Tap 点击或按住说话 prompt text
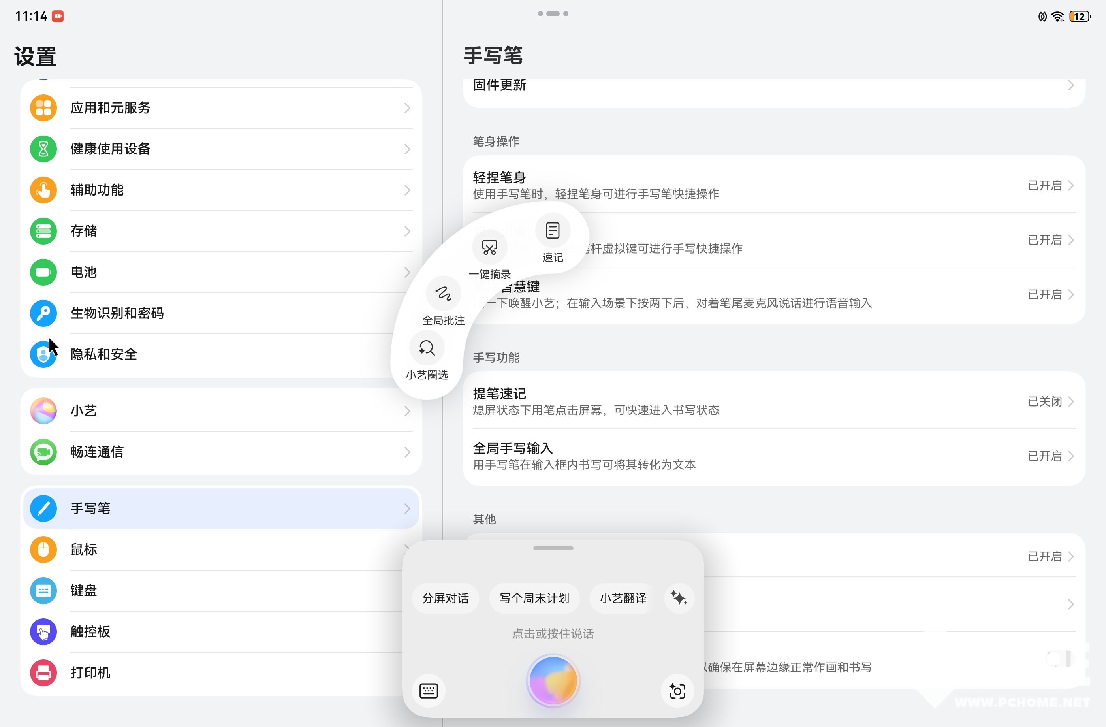The image size is (1106, 727). pos(553,634)
